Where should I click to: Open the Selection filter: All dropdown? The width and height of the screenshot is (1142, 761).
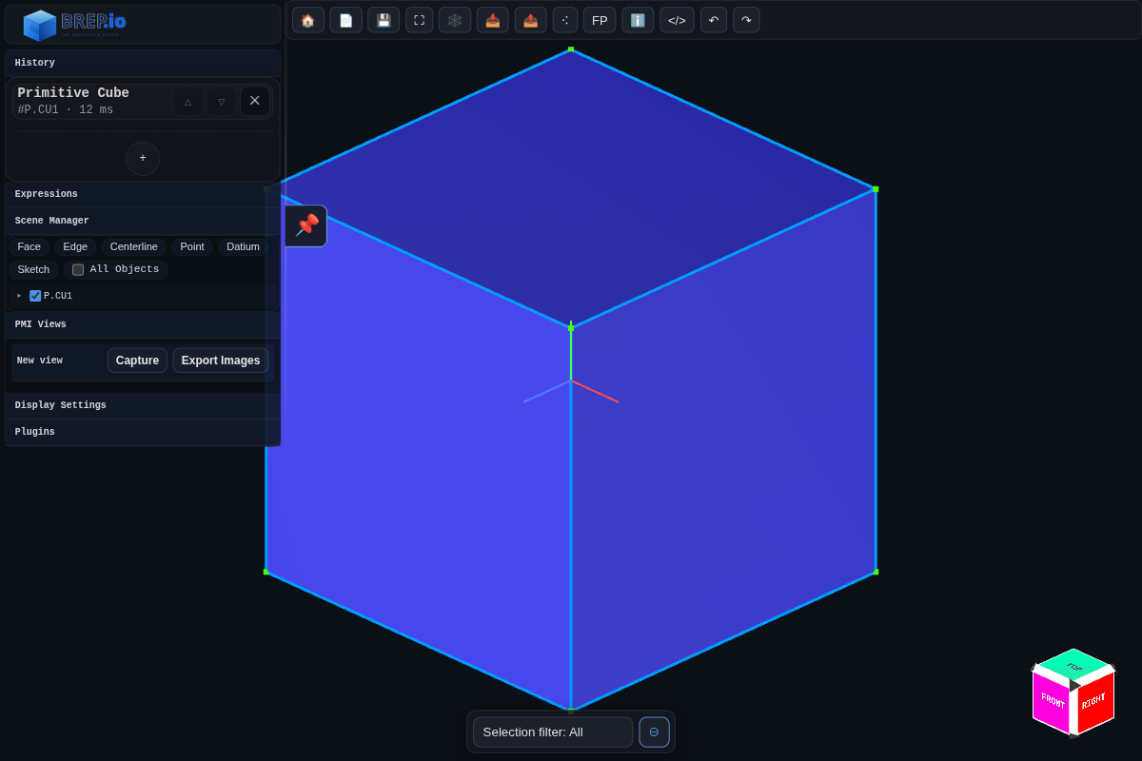coord(552,732)
